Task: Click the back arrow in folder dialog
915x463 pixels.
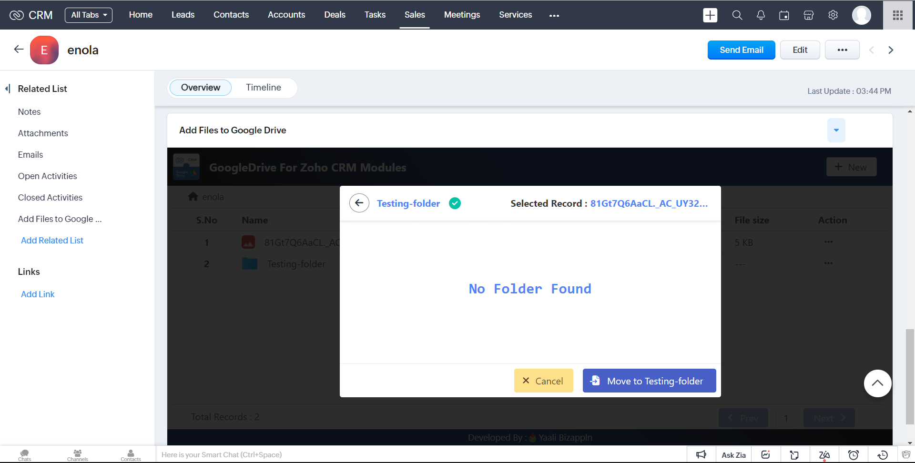Action: click(x=359, y=203)
